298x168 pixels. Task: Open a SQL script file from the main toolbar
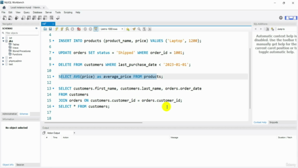tap(10, 18)
